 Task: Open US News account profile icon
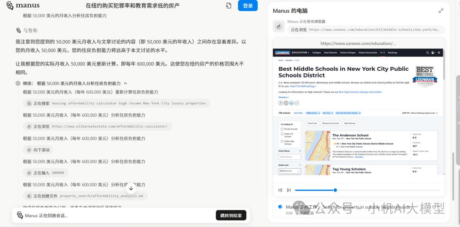[x=433, y=53]
